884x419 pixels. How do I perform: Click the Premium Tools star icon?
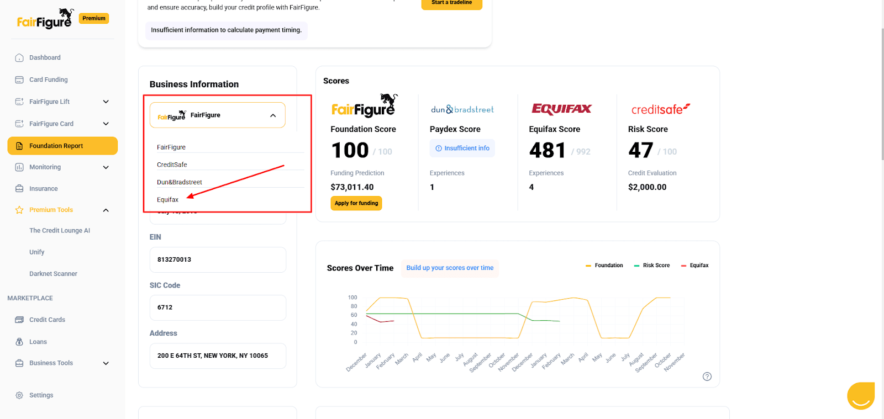19,210
